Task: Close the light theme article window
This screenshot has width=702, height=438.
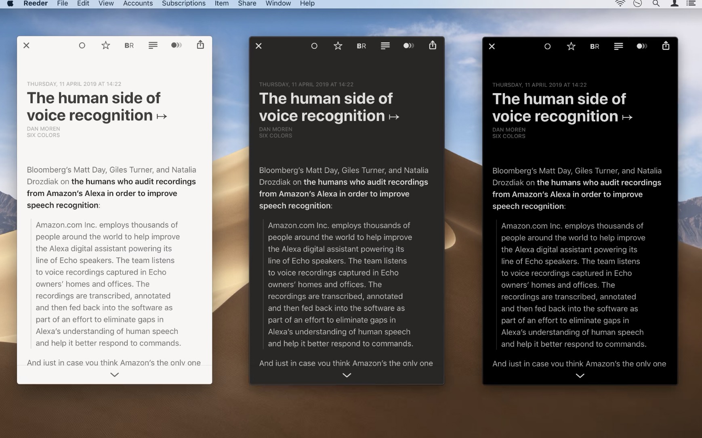Action: pyautogui.click(x=27, y=46)
